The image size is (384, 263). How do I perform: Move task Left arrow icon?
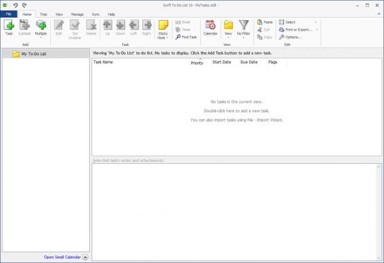[x=134, y=25]
